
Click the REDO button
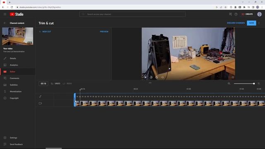[67, 84]
